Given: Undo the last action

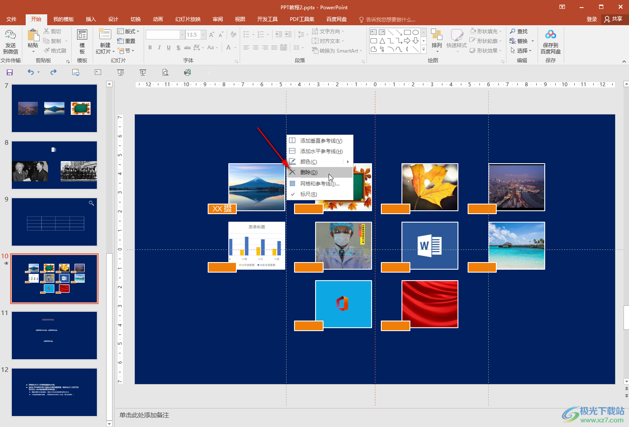Looking at the screenshot, I should coord(31,72).
